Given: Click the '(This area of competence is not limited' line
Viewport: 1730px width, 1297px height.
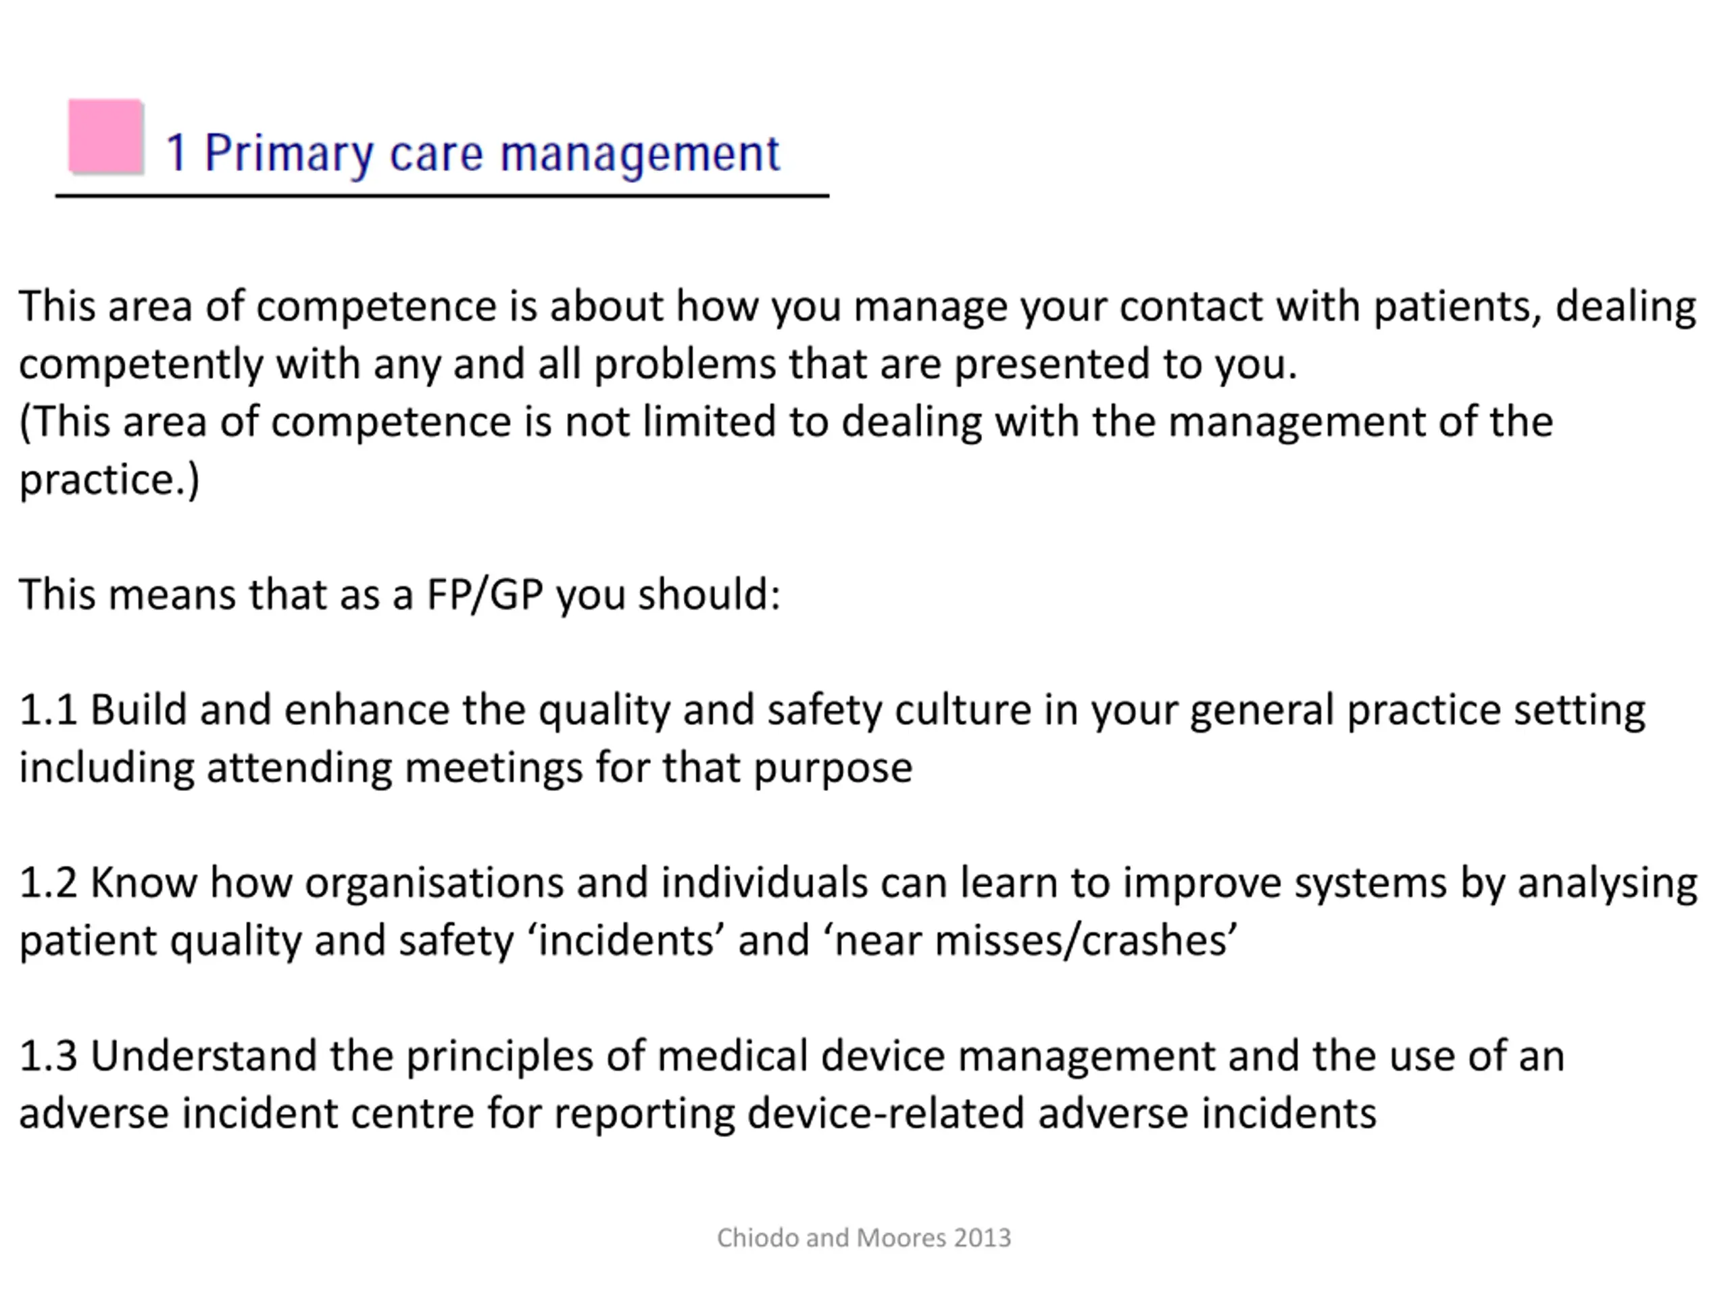Looking at the screenshot, I should [786, 422].
